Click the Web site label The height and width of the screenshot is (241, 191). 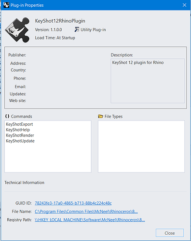click(x=17, y=101)
